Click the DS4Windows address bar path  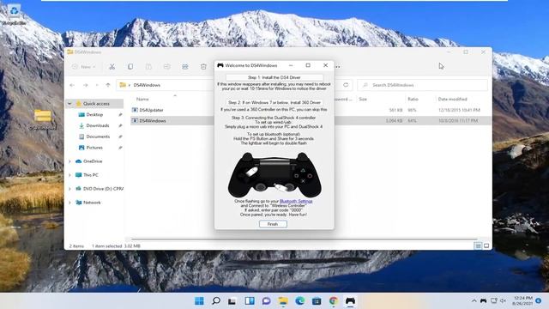click(x=147, y=85)
